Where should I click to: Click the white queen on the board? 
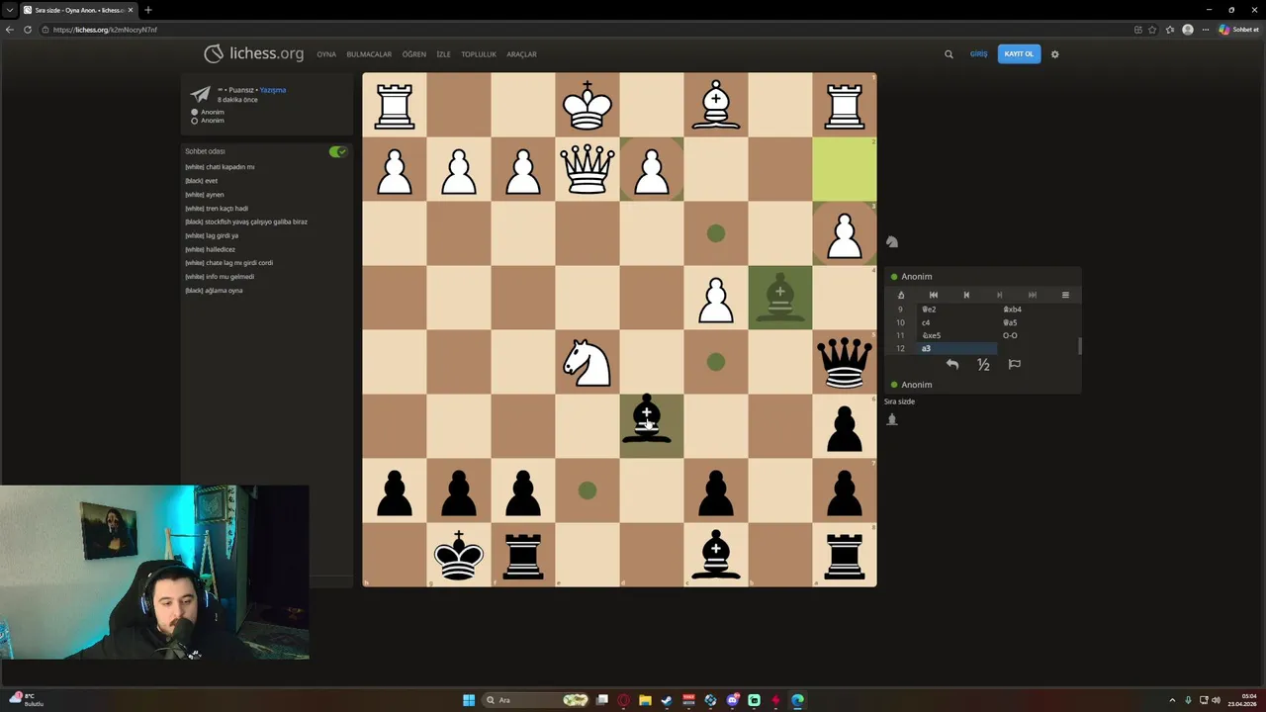[587, 169]
